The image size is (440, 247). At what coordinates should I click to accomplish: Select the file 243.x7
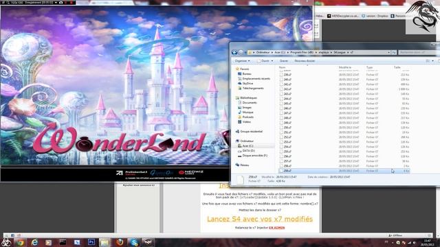[x=344, y=94]
